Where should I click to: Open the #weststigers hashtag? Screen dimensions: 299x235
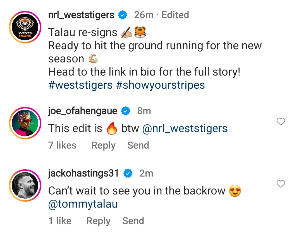[x=80, y=85]
